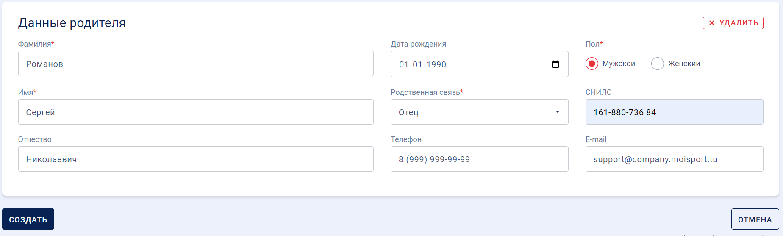Focus the E-mail field with support address
The image size is (783, 236).
click(x=675, y=159)
